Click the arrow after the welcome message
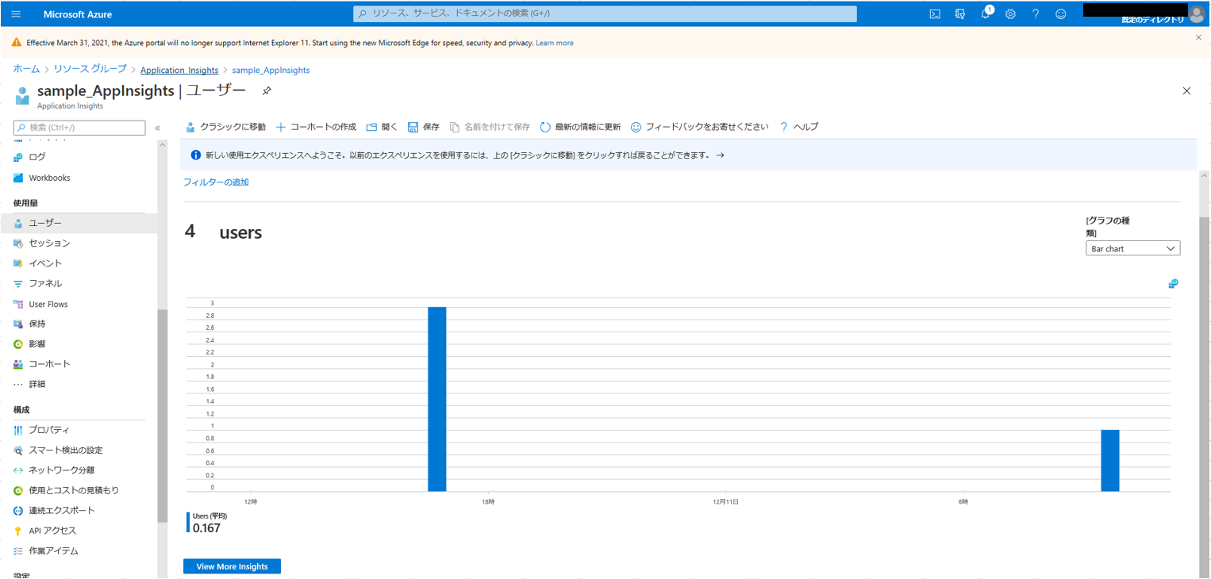This screenshot has height=579, width=1211. tap(720, 155)
